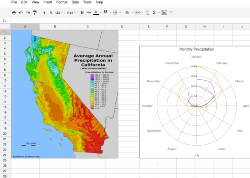Click the January axis label

[197, 56]
